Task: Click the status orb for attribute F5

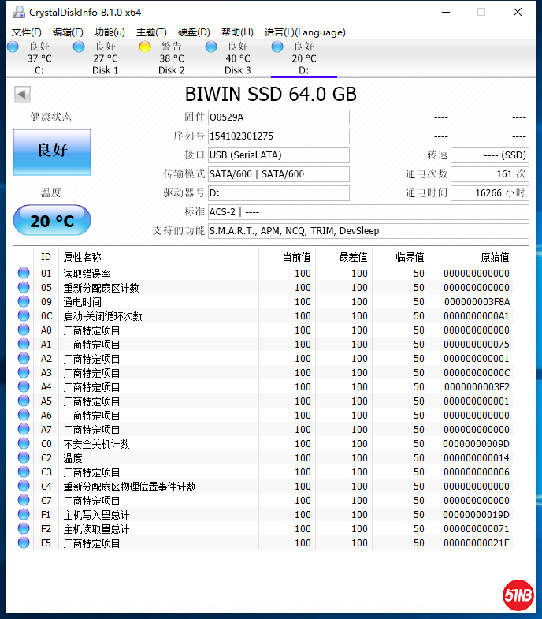Action: point(24,543)
